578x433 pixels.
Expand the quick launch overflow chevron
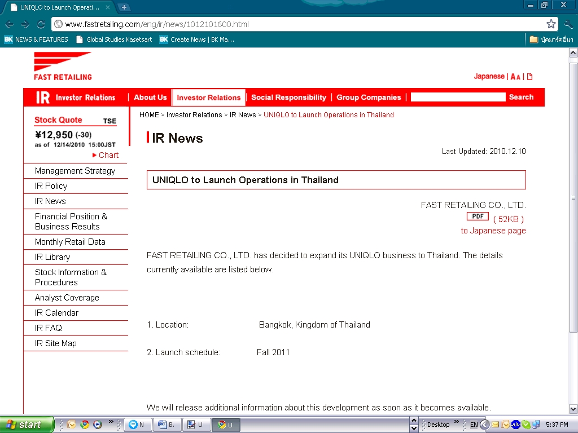point(111,422)
